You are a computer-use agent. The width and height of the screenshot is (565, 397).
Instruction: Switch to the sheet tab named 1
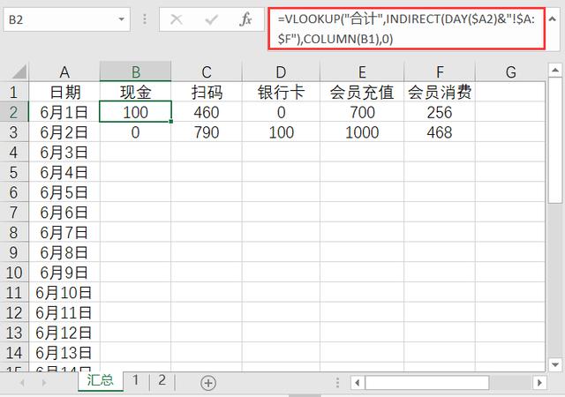click(x=135, y=380)
